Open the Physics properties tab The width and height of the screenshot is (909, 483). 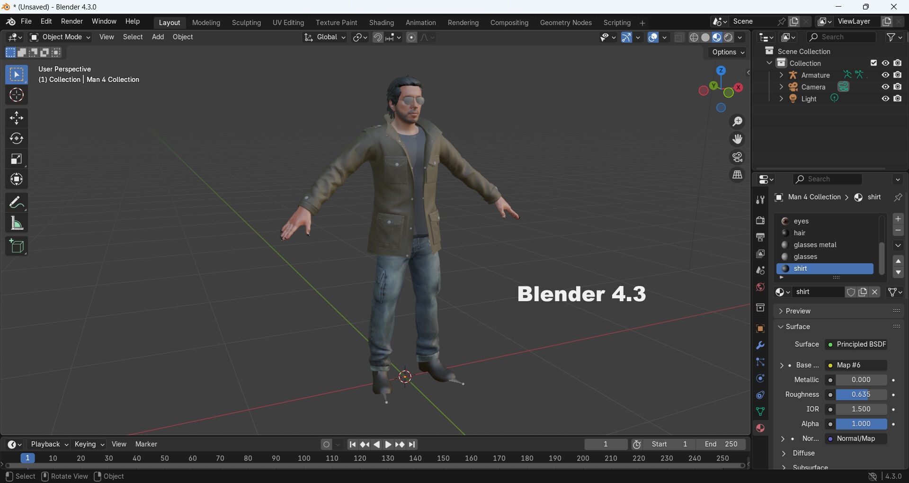coord(760,378)
